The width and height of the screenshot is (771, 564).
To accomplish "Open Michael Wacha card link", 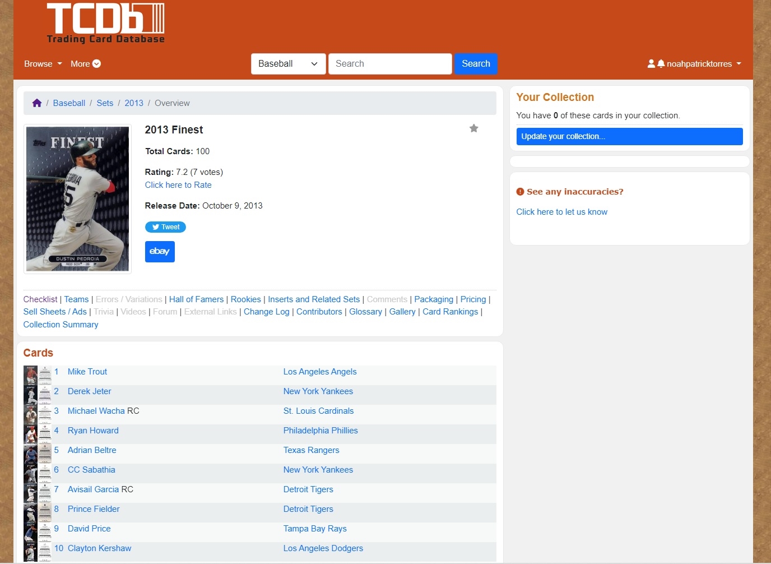I will 96,411.
